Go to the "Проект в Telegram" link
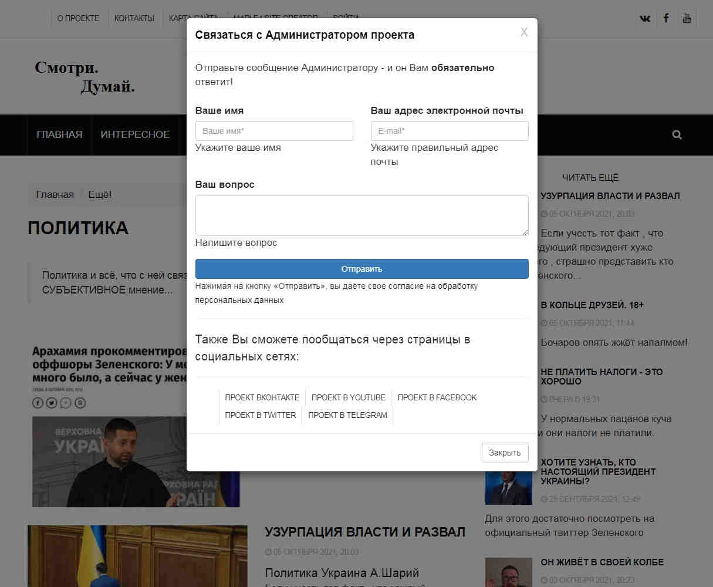The width and height of the screenshot is (713, 587). (x=347, y=415)
